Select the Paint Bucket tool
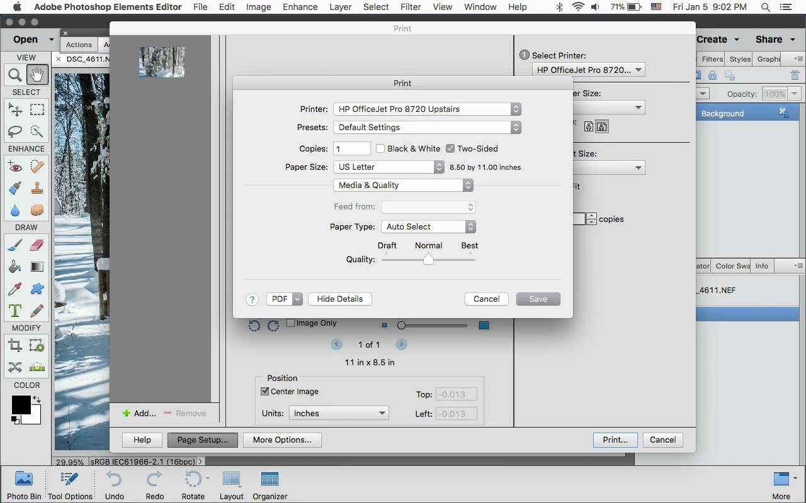 pos(15,267)
